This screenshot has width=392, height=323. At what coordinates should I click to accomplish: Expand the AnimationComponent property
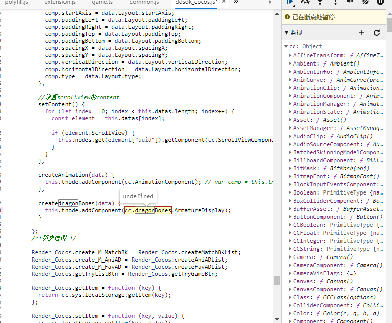[290, 96]
